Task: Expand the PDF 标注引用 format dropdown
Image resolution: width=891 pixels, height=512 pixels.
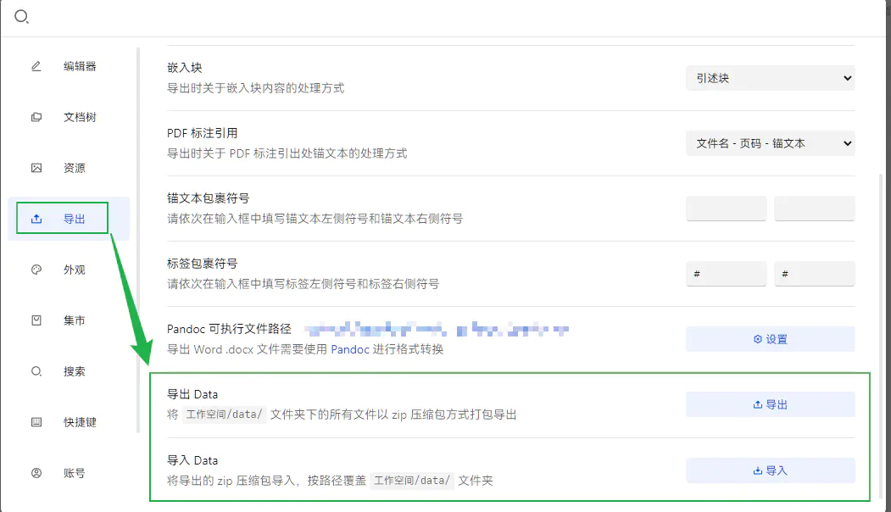Action: point(770,143)
